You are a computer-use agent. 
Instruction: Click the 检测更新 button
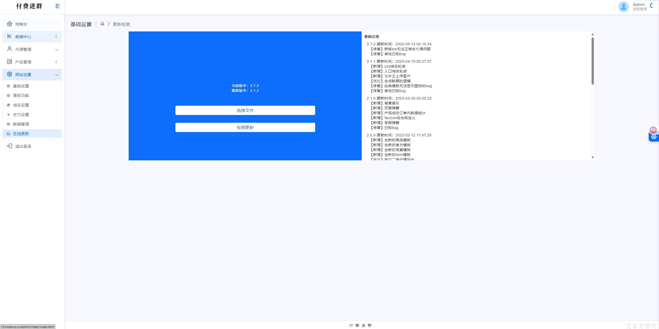(x=245, y=127)
